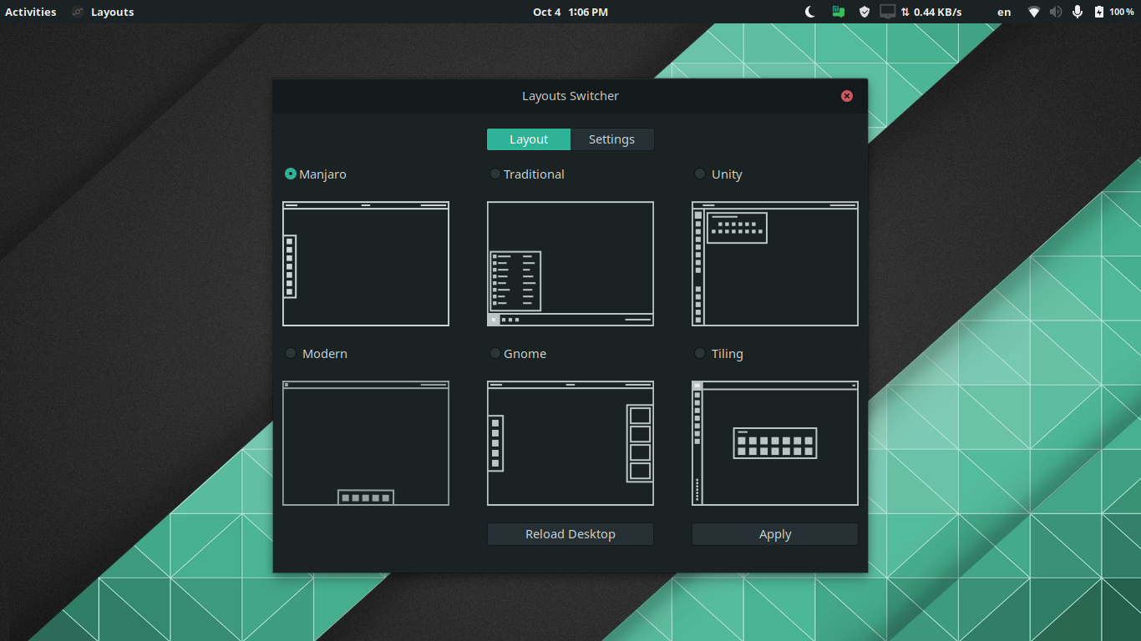Open the Wi-Fi network indicator
The image size is (1141, 641).
[1034, 12]
